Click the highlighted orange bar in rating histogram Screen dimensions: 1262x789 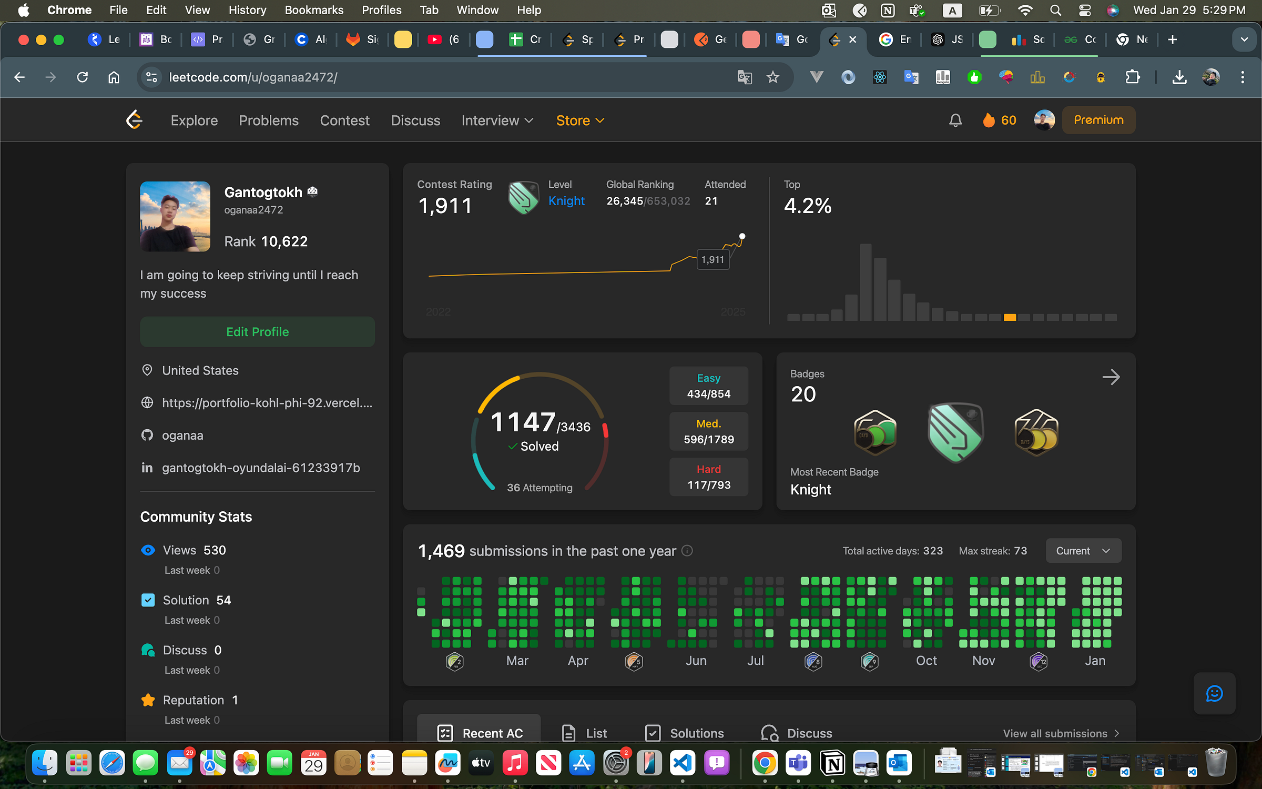pos(1010,317)
